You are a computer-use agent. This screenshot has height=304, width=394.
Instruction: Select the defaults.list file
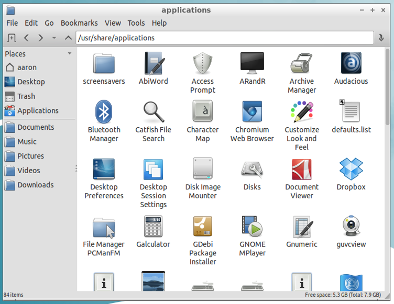tap(351, 111)
